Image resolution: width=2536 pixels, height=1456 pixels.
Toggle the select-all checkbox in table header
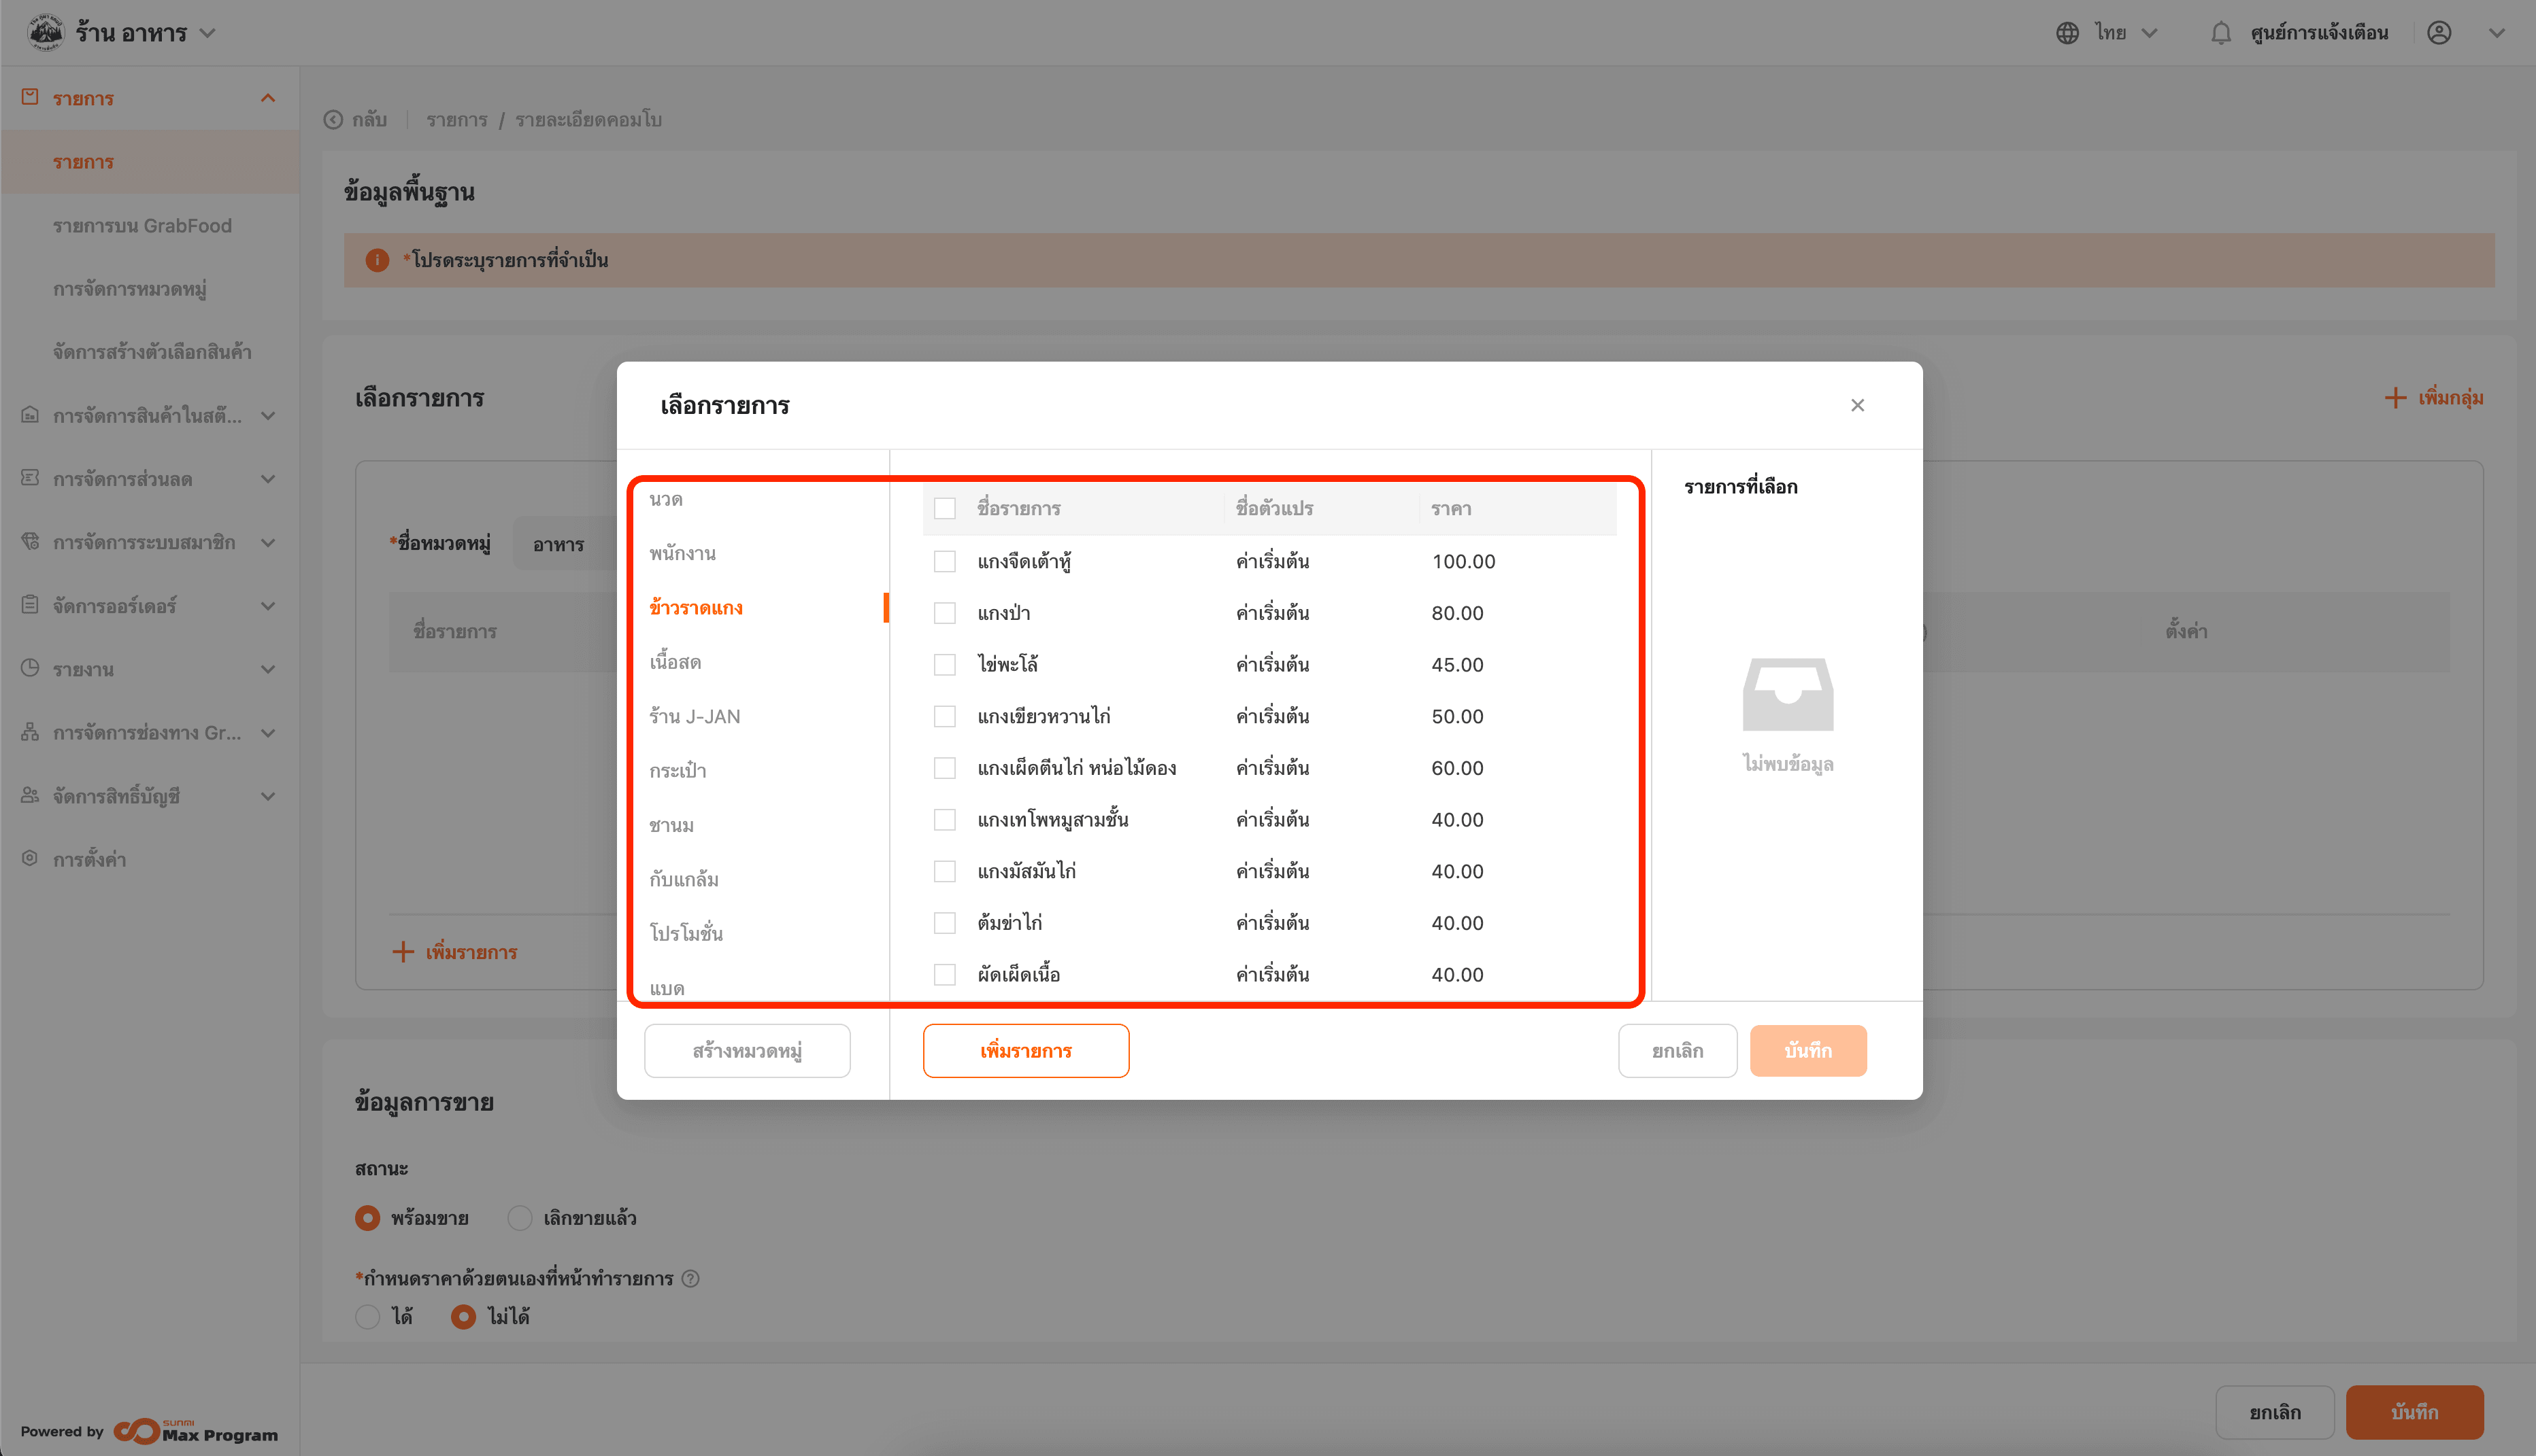(x=944, y=508)
